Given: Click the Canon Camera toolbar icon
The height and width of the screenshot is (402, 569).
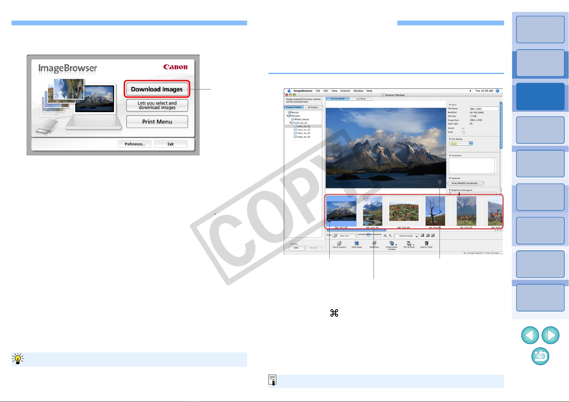Looking at the screenshot, I should click(x=339, y=244).
